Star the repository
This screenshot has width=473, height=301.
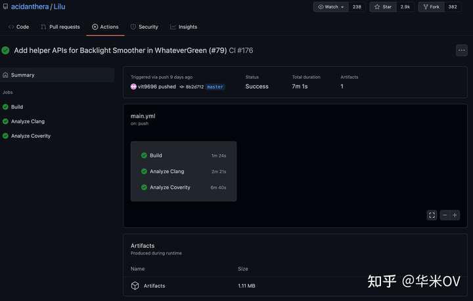coord(383,7)
